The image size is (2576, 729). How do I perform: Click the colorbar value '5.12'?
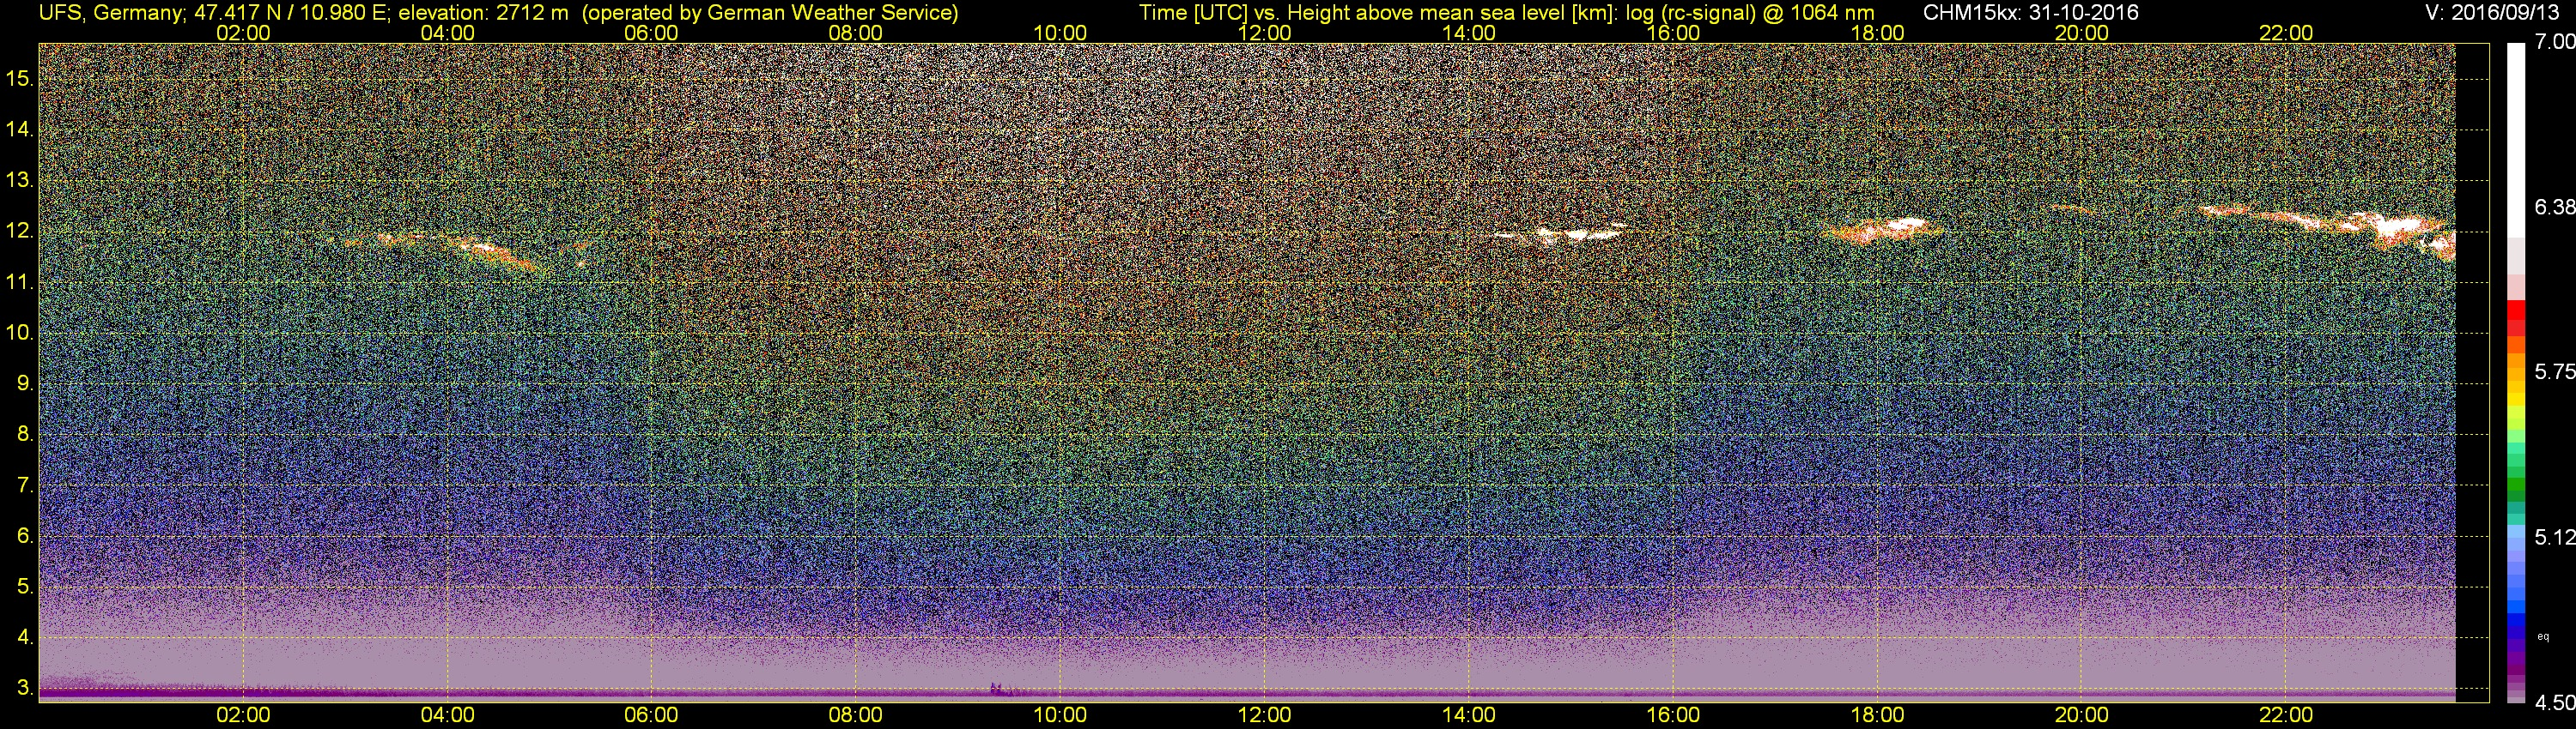(2555, 537)
